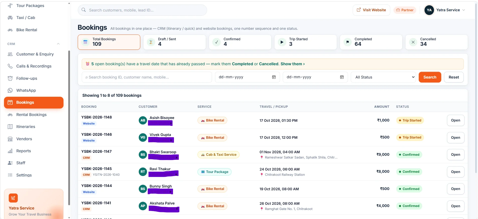Click the Reset button
The width and height of the screenshot is (478, 219).
click(x=454, y=77)
